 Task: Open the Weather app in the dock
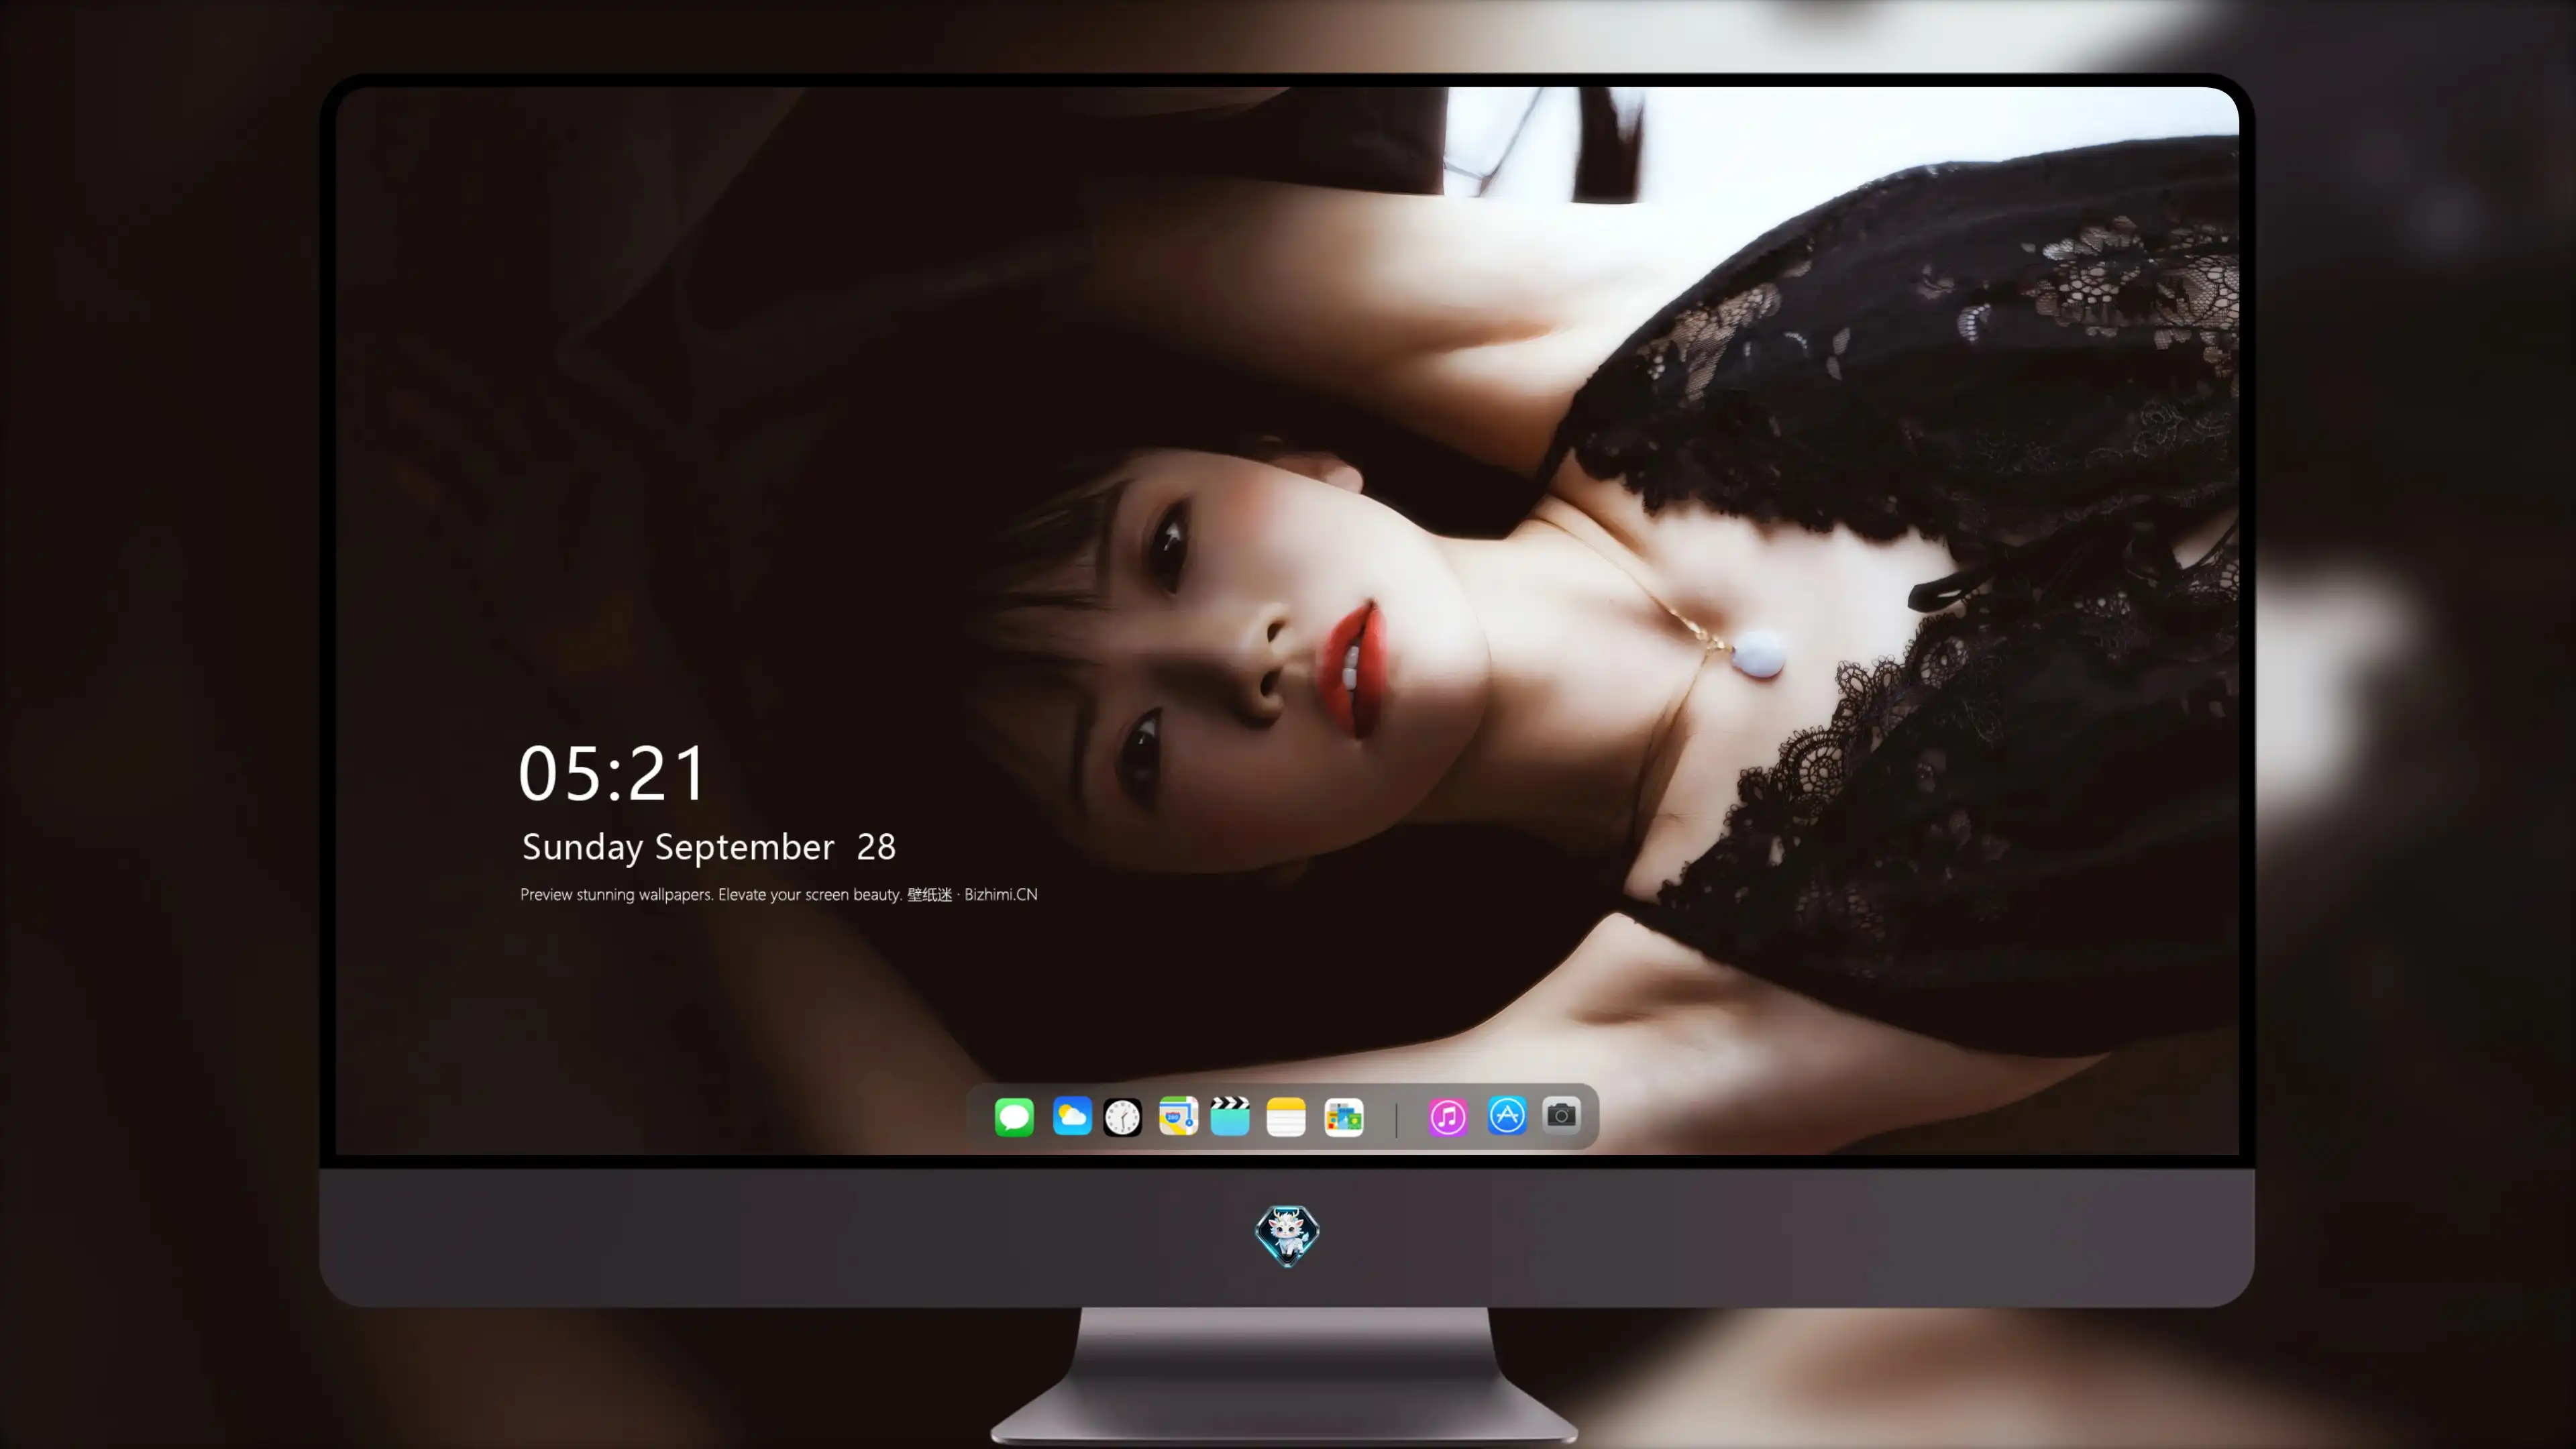(1072, 1116)
